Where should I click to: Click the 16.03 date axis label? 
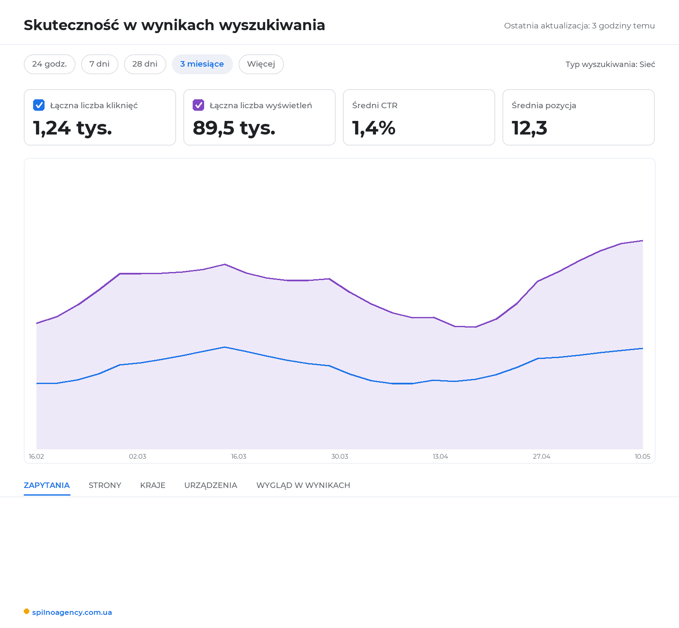tap(238, 457)
